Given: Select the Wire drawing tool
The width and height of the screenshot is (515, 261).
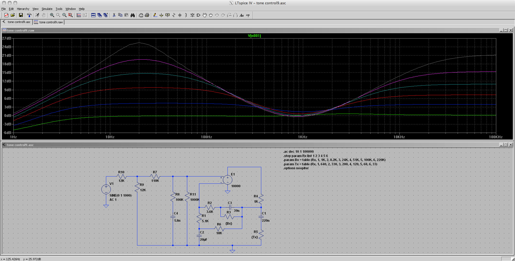Looking at the screenshot, I should pyautogui.click(x=155, y=15).
